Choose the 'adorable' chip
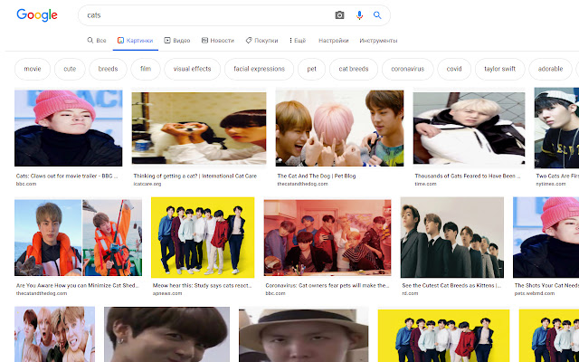The height and width of the screenshot is (362, 579). (550, 69)
